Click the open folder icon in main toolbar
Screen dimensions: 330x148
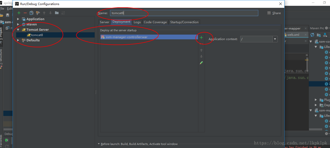pos(2,15)
